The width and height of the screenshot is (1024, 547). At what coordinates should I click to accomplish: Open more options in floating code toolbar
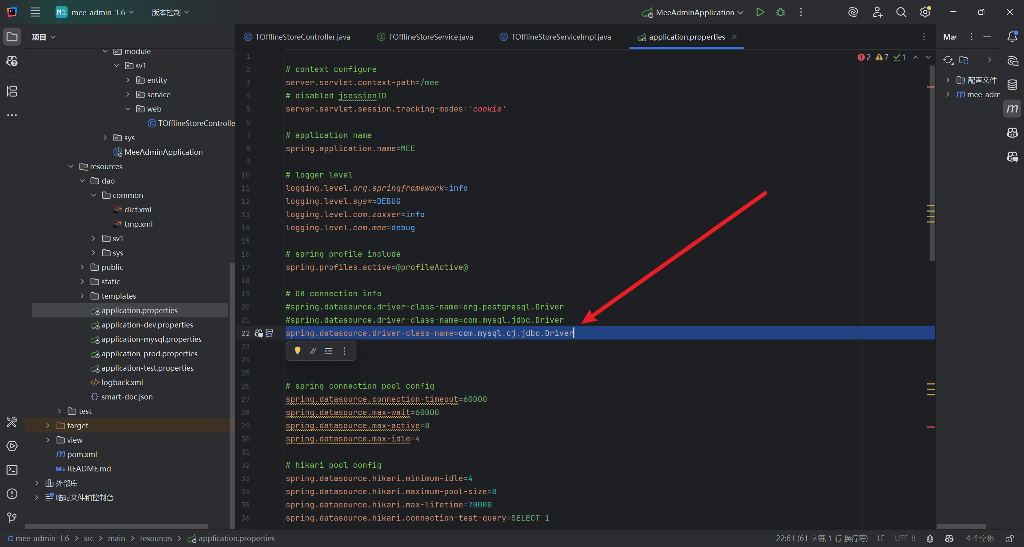point(344,351)
